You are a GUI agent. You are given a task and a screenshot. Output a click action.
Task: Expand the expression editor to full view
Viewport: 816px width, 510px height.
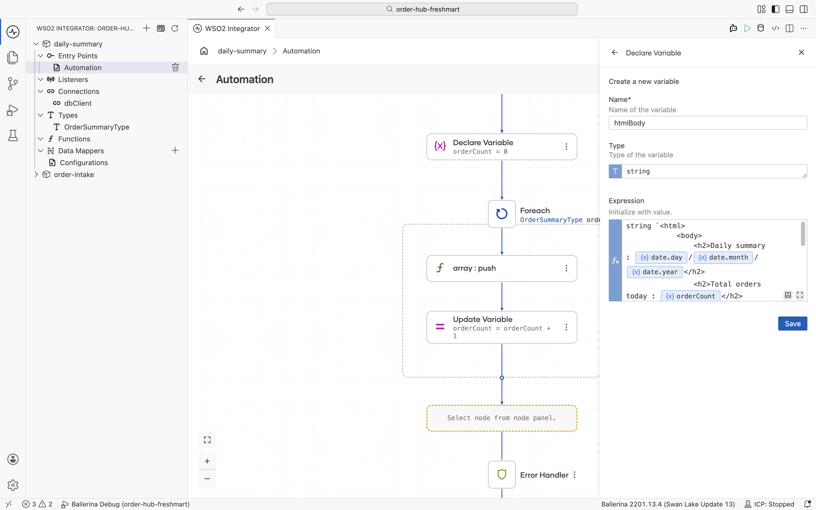point(800,295)
